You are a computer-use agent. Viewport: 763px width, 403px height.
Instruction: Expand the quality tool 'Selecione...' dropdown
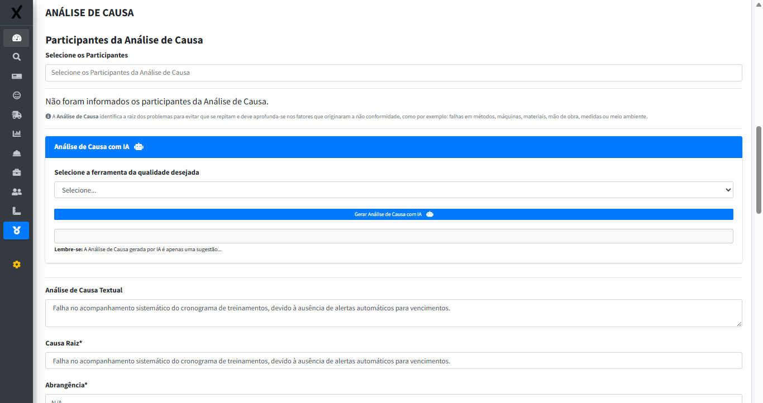[393, 190]
